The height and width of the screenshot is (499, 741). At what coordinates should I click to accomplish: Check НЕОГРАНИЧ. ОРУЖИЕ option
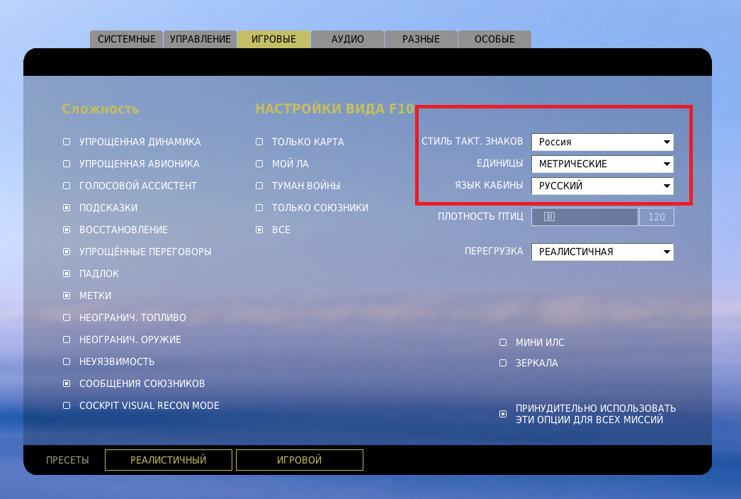pos(67,340)
